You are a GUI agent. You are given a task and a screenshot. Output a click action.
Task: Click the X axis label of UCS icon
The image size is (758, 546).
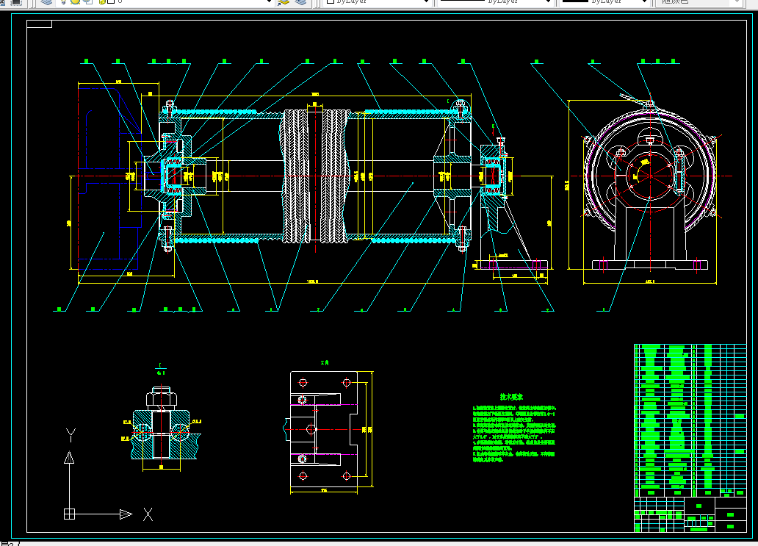pos(148,514)
